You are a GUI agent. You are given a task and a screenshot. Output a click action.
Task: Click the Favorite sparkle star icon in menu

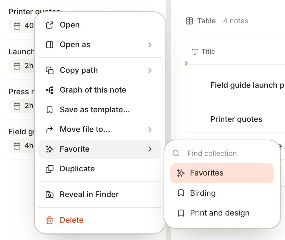pyautogui.click(x=49, y=149)
